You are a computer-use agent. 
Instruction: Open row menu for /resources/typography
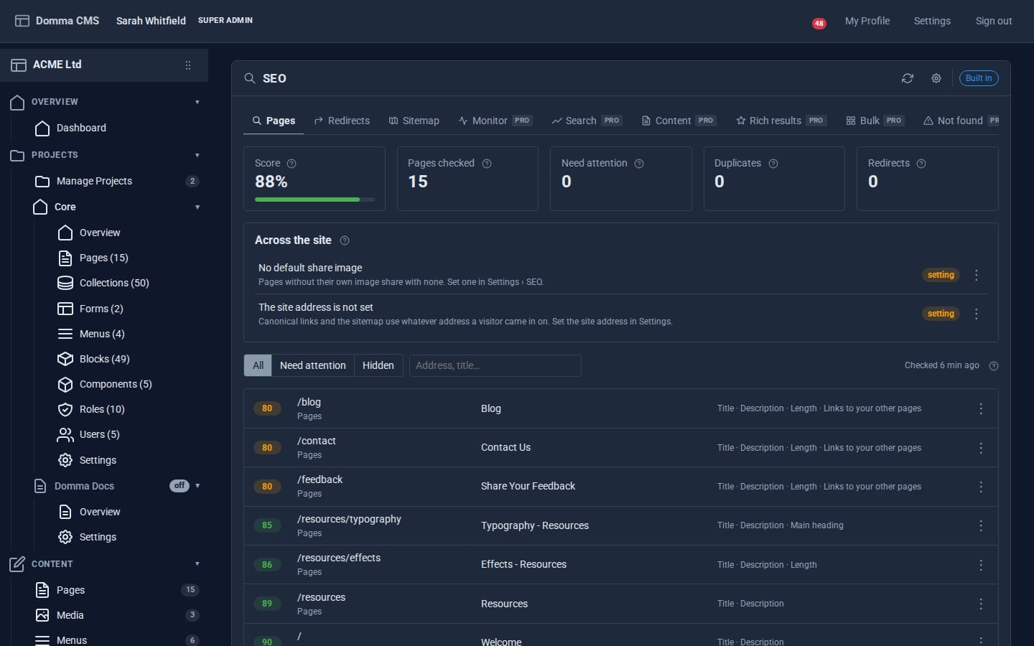(x=981, y=526)
